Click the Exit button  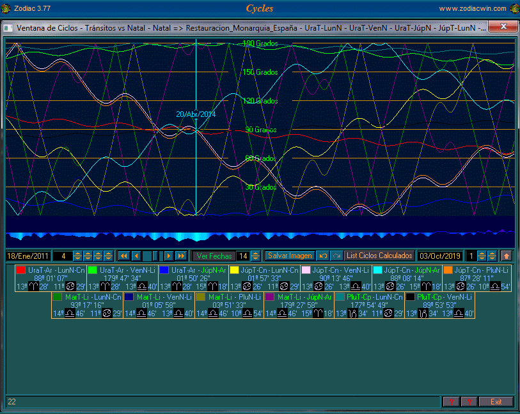pos(496,402)
